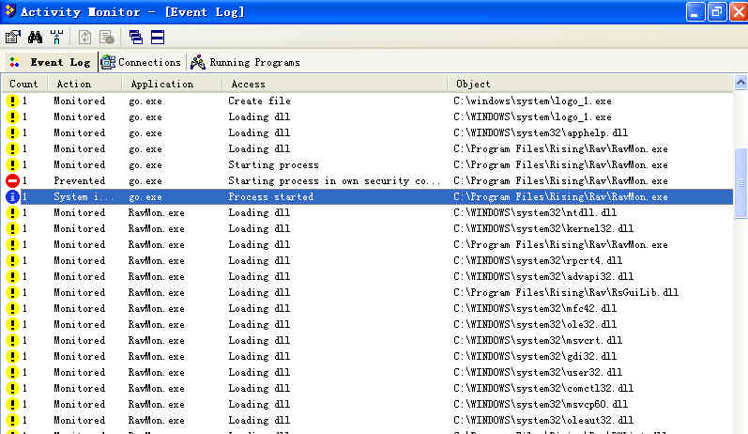The image size is (748, 434).
Task: Select the 'C:\WINDOWS\system32\gdi32.dll' object cell
Action: click(535, 357)
